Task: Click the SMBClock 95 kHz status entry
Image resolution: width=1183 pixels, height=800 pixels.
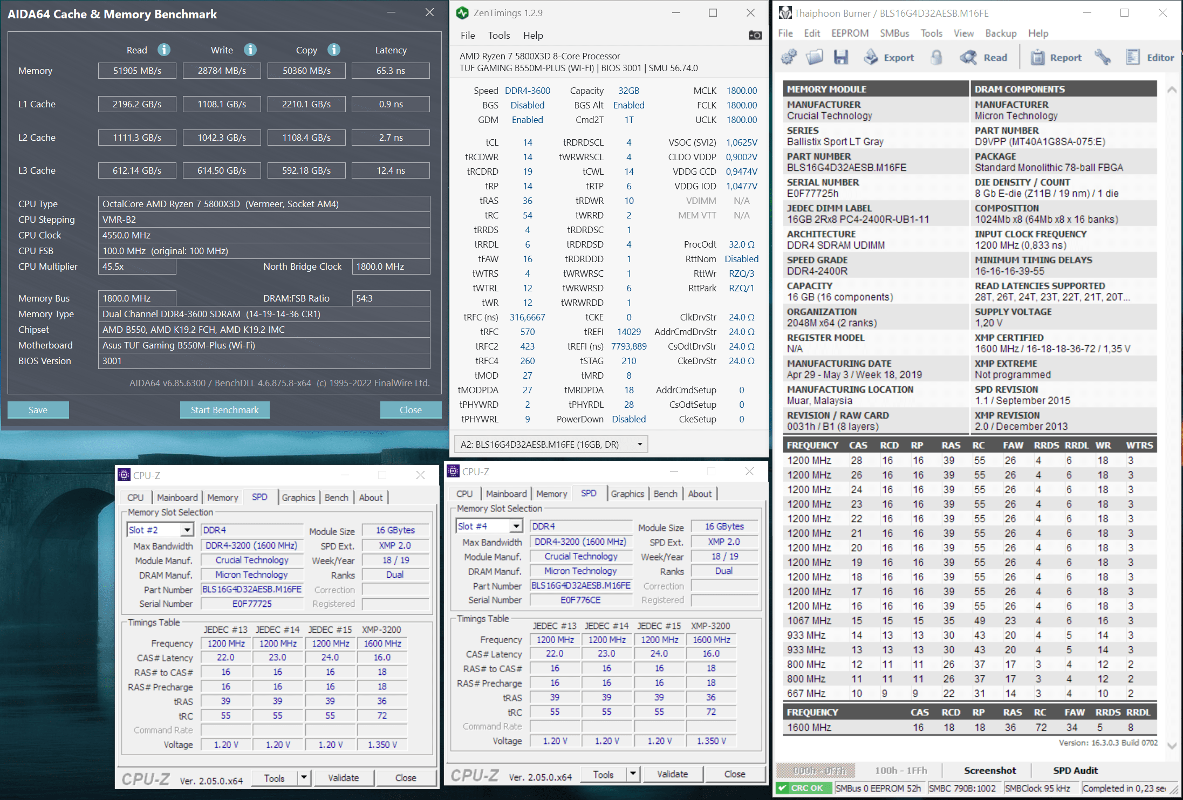Action: (x=1037, y=788)
